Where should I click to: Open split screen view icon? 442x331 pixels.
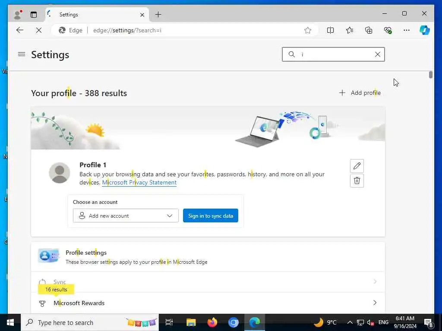click(330, 30)
